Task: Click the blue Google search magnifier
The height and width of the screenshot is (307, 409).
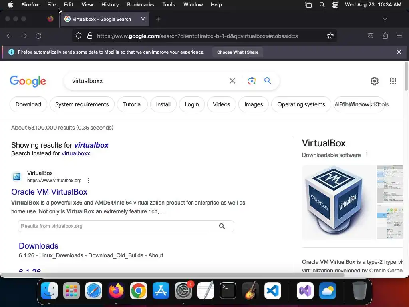Action: point(268,80)
